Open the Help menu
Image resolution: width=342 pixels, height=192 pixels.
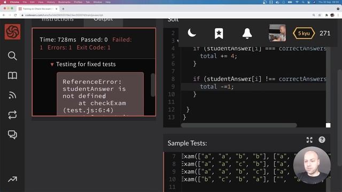click(108, 2)
